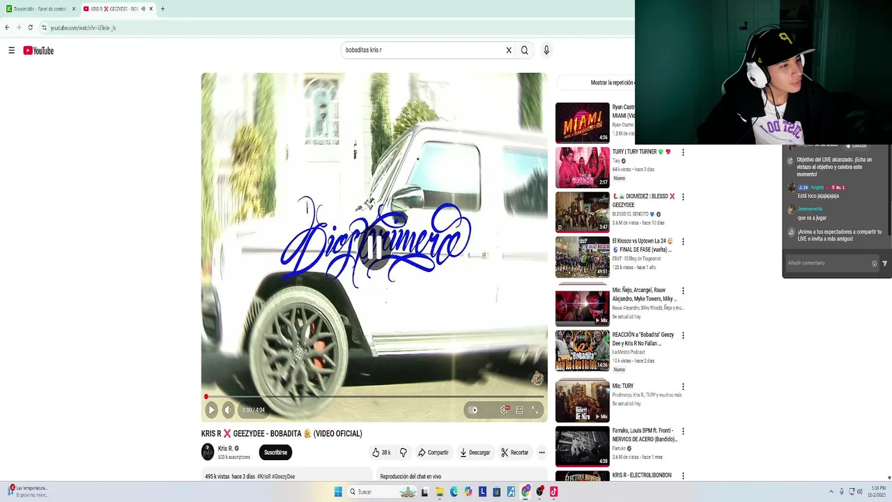Open TikTok app from taskbar
This screenshot has height=502, width=892.
(553, 492)
